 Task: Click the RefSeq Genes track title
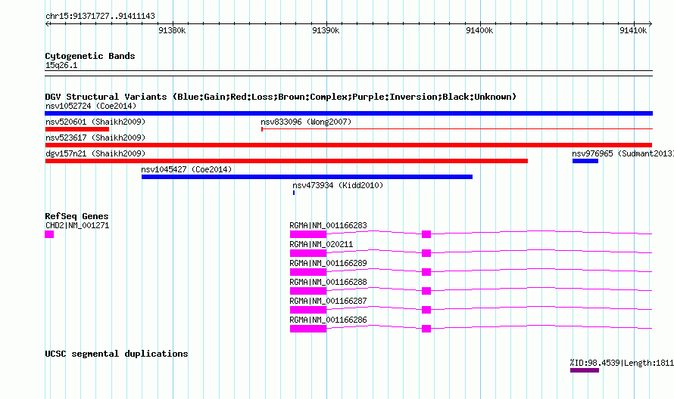point(77,216)
